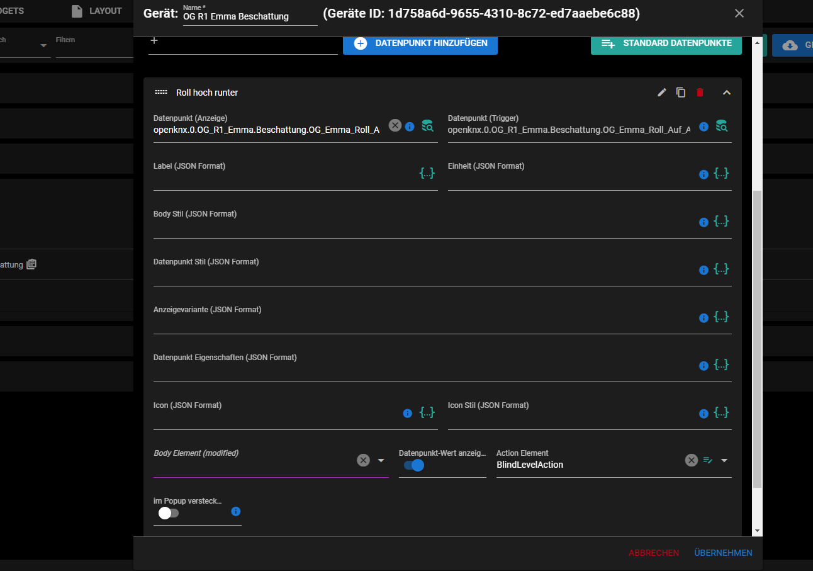Viewport: 813px width, 571px height.
Task: Browse objects for Datenpunkt (Trigger)
Action: 722,125
